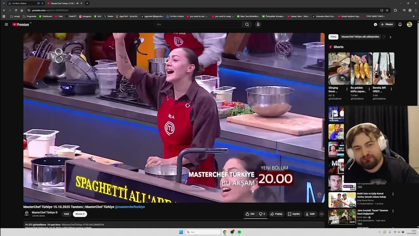Dislike the video with thumbs-down
This screenshot has width=419, height=236.
(x=262, y=214)
